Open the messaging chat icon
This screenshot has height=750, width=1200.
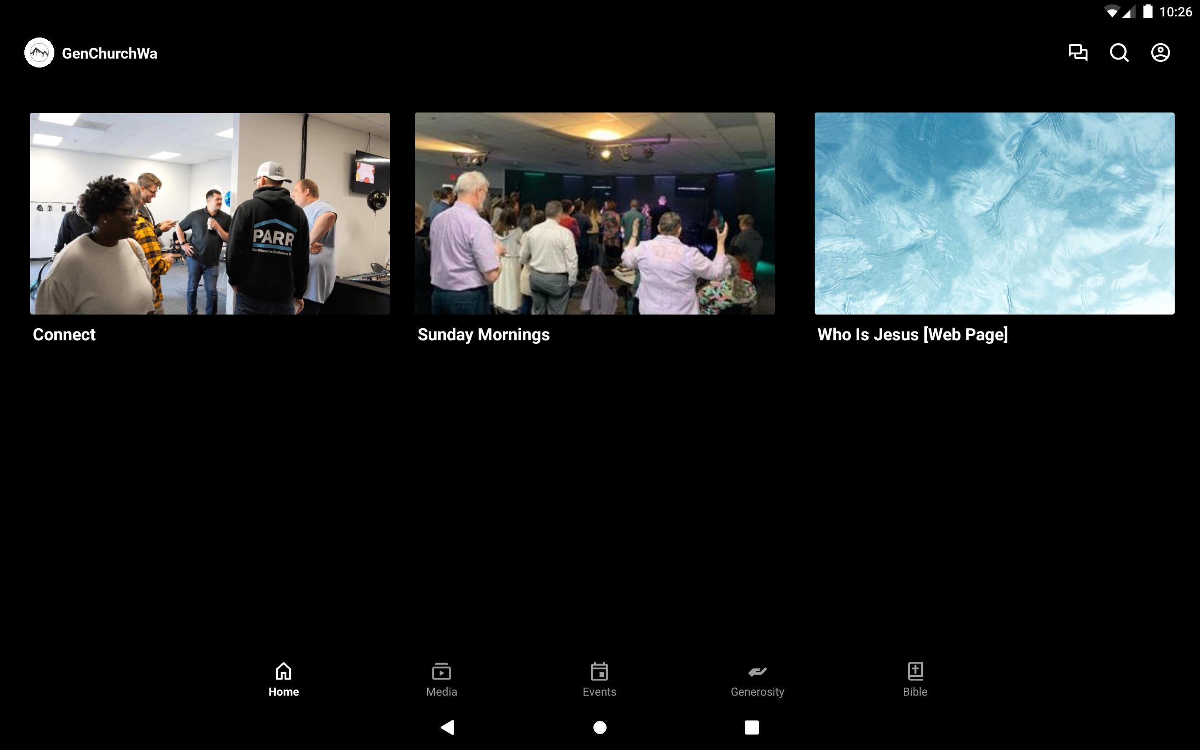1078,52
